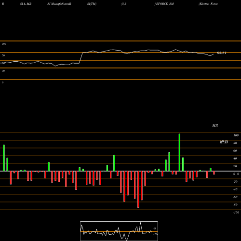
Task: Click the '-8' label in the mini chart
Action: coord(155,228)
